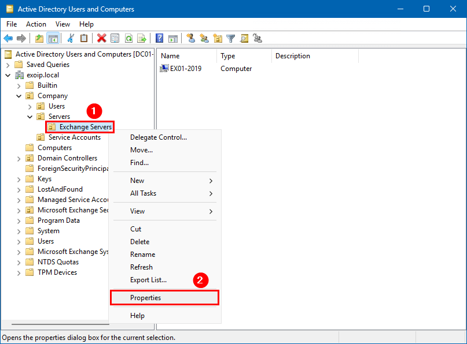Click the Up one level folder icon
This screenshot has height=344, width=467.
(39, 39)
